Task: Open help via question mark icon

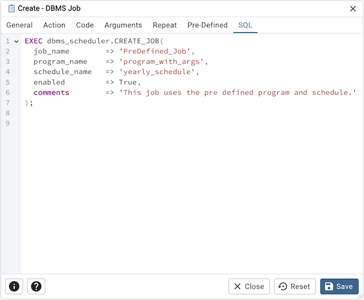Action: [36, 286]
